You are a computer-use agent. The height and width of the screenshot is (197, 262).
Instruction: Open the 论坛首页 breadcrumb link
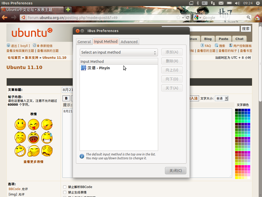point(14,58)
